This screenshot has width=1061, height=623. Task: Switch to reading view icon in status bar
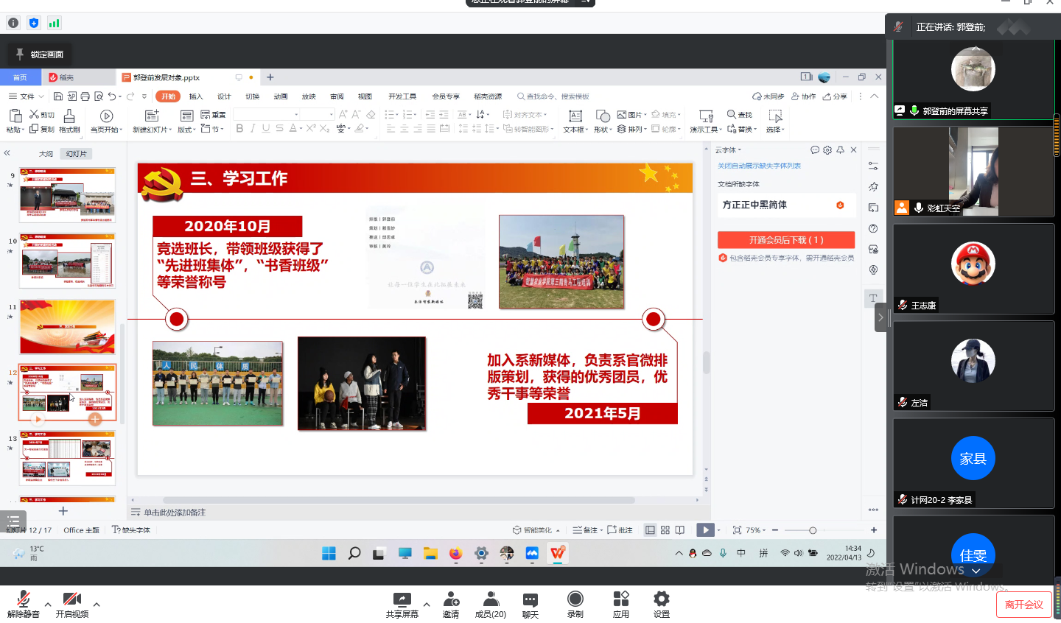679,530
